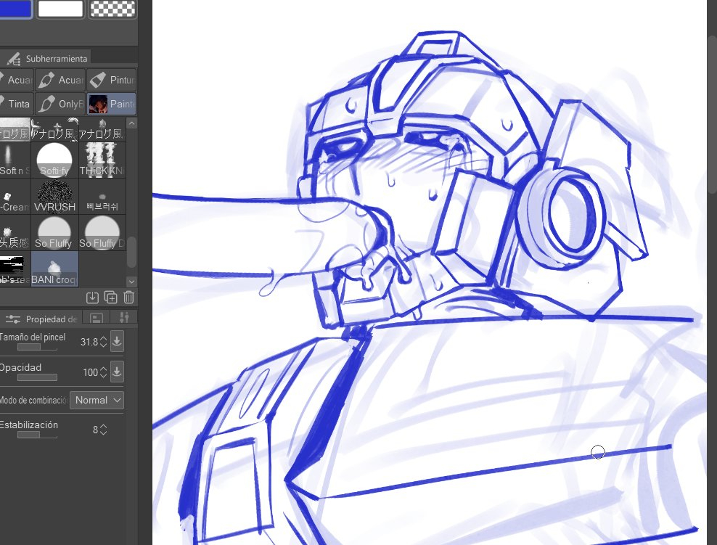
Task: Switch to the Pintura sub tool group
Action: click(111, 80)
